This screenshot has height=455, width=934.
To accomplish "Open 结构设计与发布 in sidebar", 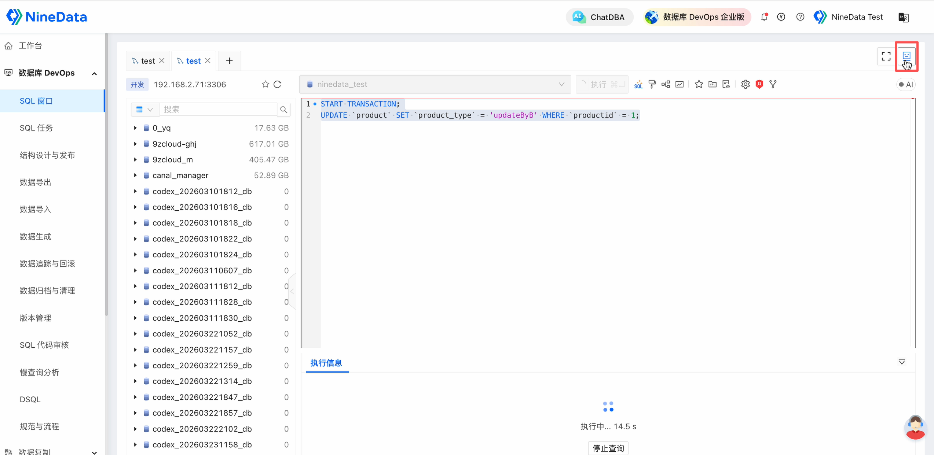I will 47,155.
